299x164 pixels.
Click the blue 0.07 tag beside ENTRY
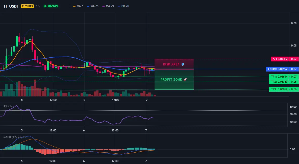click(x=294, y=69)
